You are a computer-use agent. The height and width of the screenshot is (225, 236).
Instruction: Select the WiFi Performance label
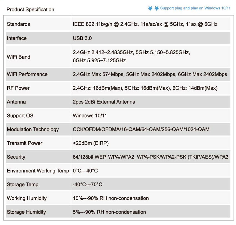27,74
